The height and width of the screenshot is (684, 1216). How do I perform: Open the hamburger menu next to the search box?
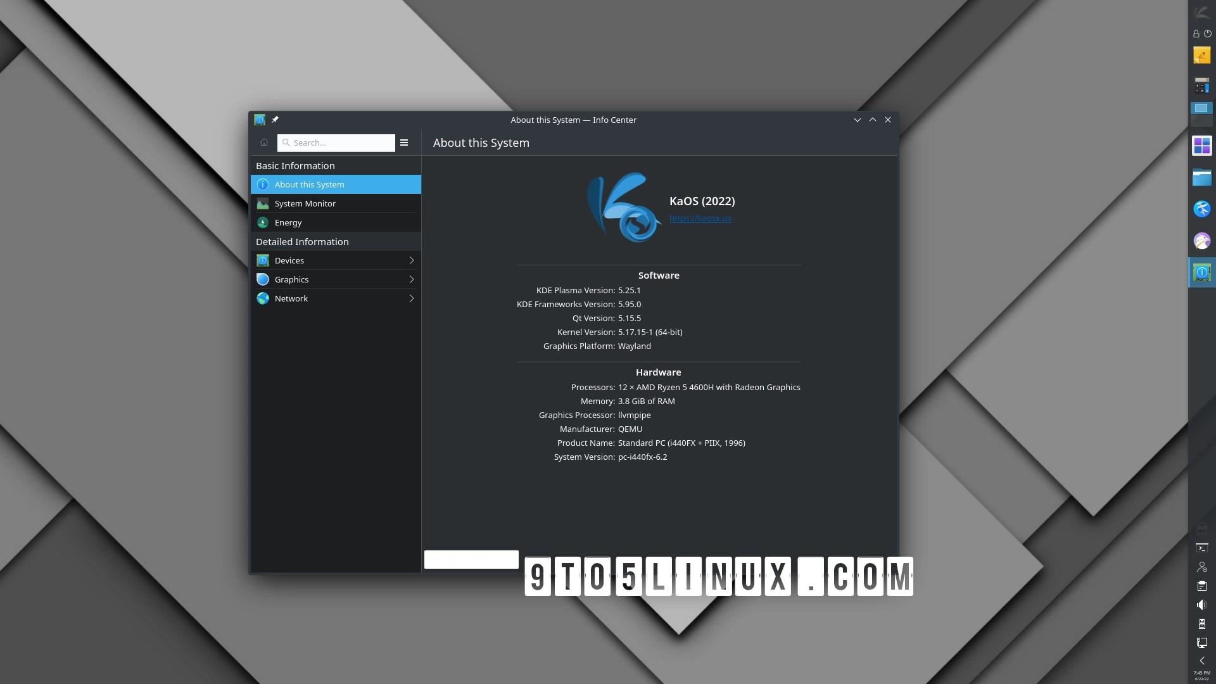pyautogui.click(x=404, y=142)
